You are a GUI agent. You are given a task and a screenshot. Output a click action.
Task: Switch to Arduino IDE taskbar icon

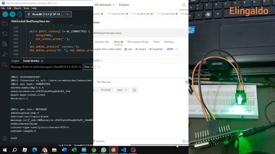click(84, 150)
